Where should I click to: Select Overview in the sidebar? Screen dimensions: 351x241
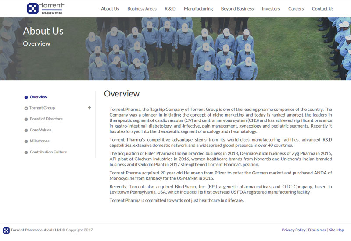point(39,97)
